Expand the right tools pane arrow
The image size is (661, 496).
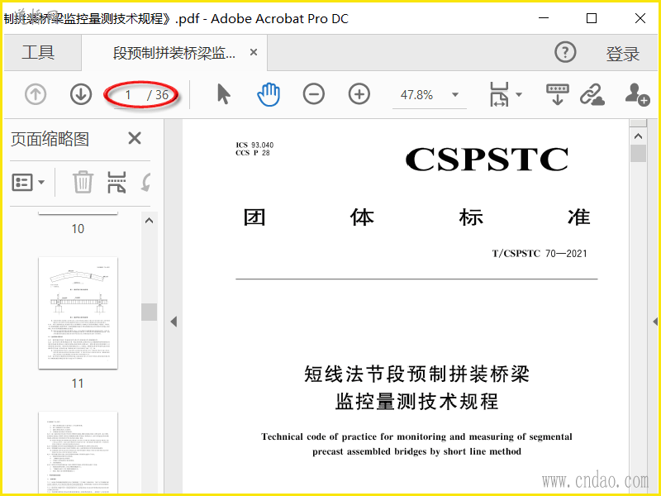tap(655, 322)
